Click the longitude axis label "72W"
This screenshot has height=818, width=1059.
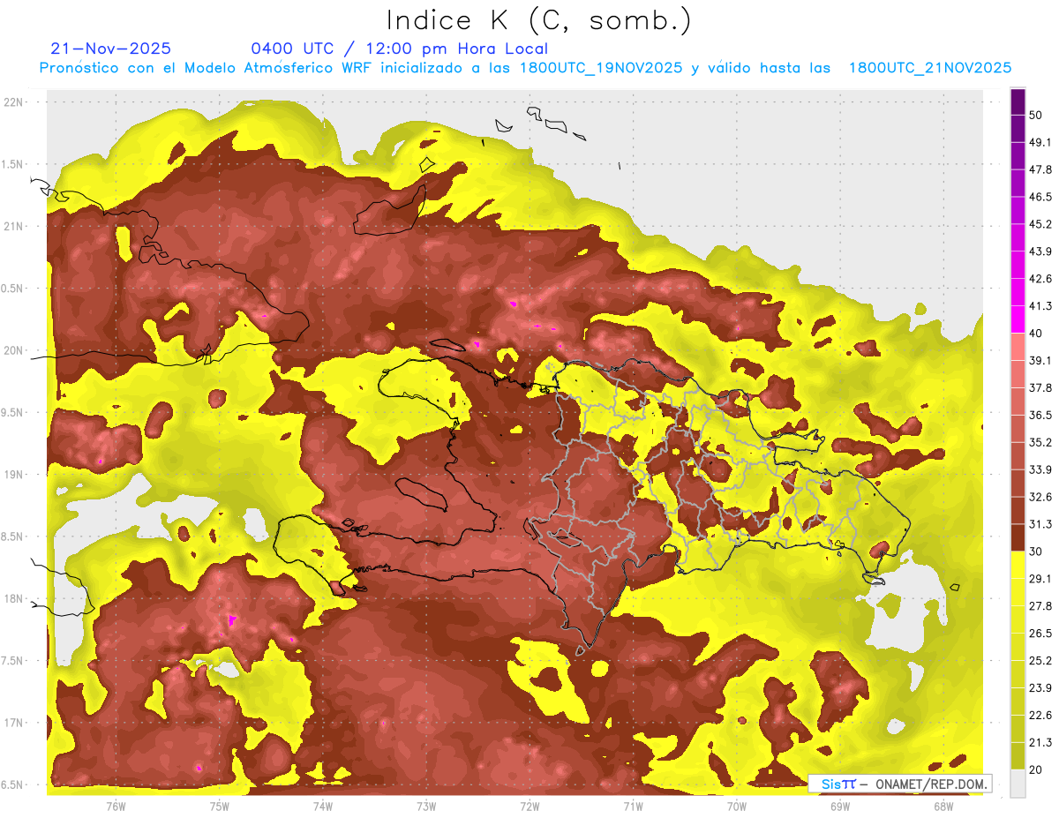(529, 807)
